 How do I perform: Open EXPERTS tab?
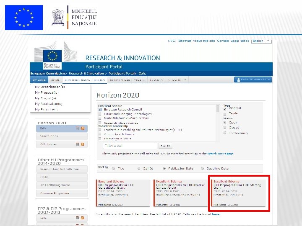(x=156, y=80)
